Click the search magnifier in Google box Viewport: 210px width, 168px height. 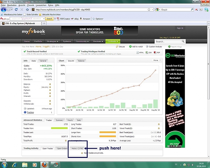pos(192,9)
